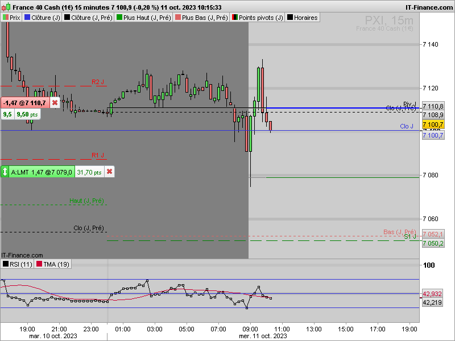Click the pink Plus Bas (J, Pré) swatch
The height and width of the screenshot is (341, 455).
point(178,18)
